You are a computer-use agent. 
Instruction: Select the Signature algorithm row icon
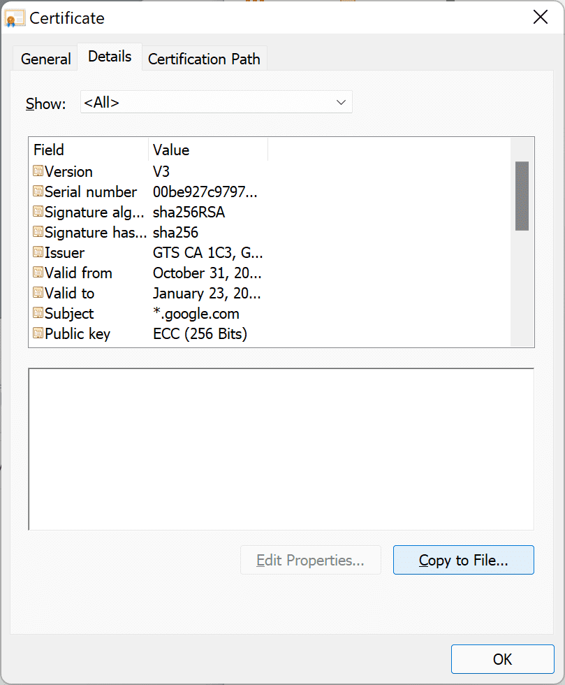[x=38, y=212]
